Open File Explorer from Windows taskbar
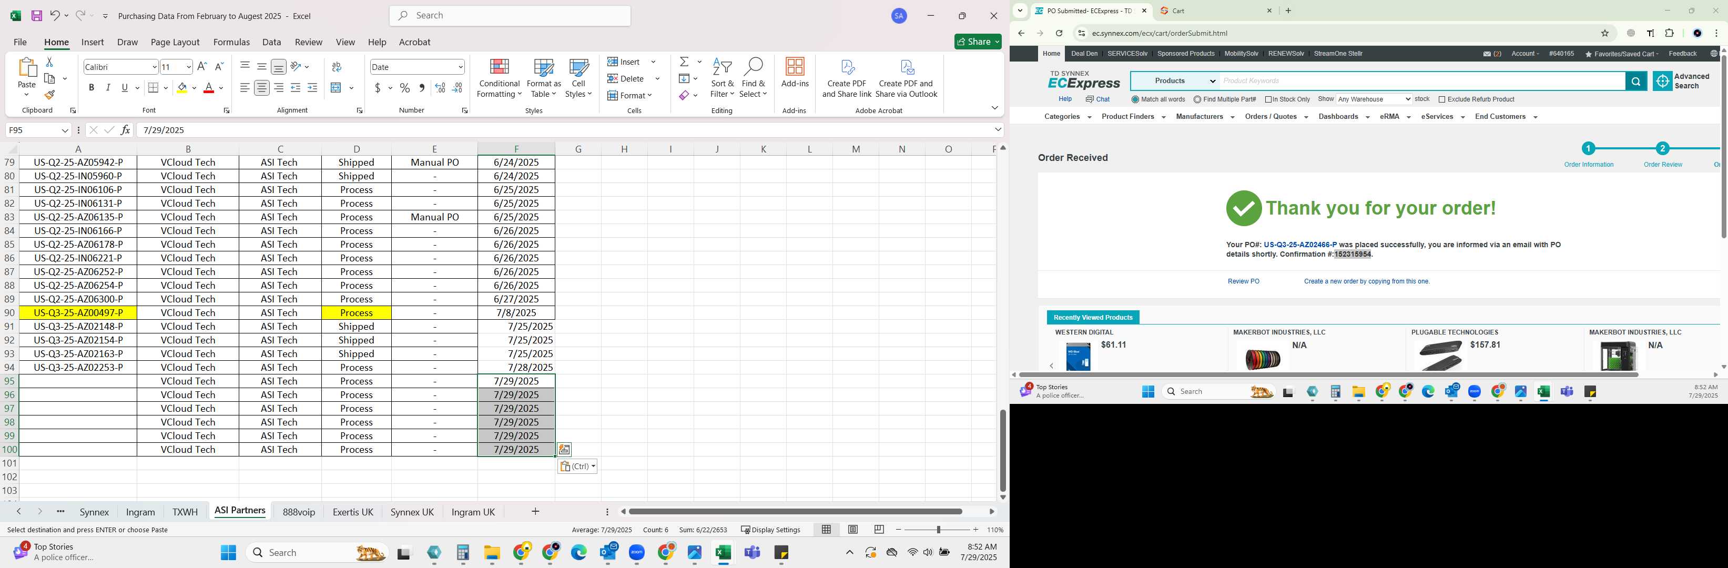Viewport: 1728px width, 568px height. (x=492, y=553)
